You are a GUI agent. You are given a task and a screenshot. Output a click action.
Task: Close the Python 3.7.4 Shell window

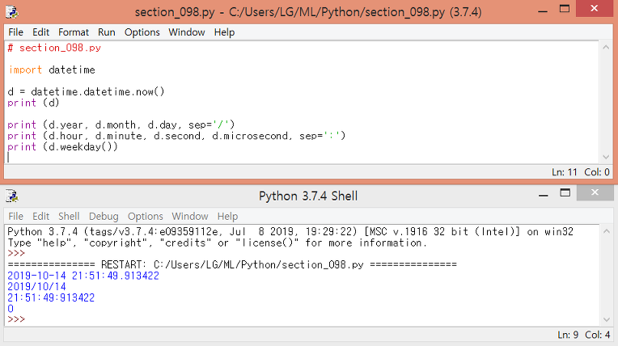tap(595, 192)
